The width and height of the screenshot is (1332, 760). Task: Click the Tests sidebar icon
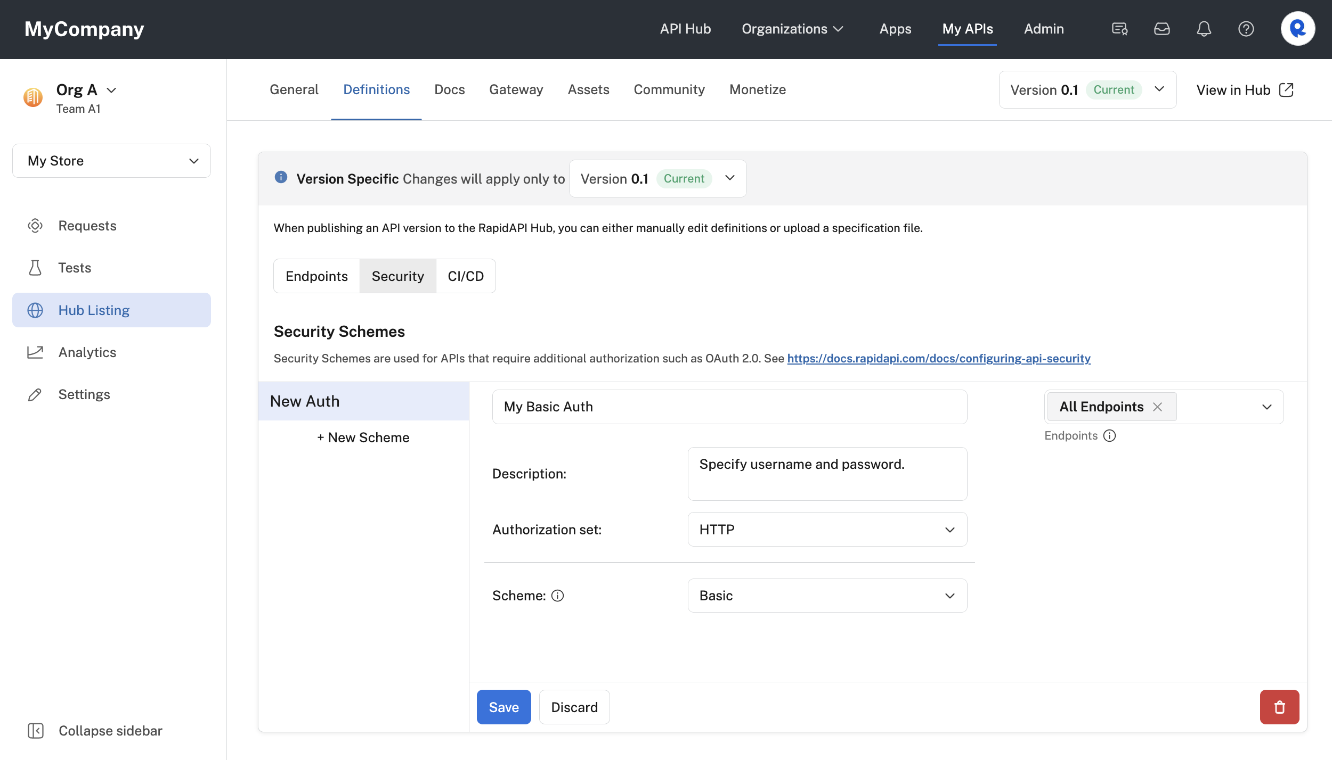click(x=34, y=268)
